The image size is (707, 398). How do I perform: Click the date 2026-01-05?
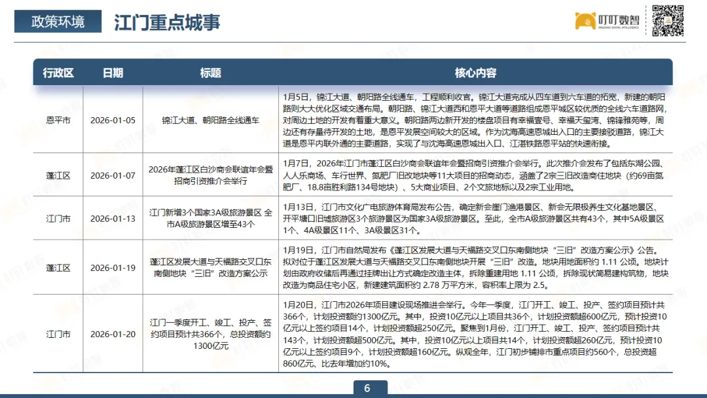(113, 120)
